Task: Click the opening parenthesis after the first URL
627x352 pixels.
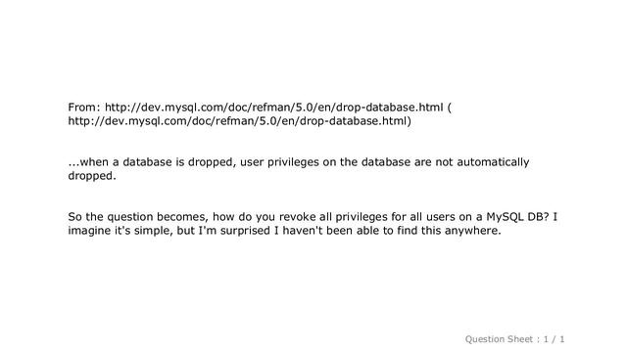Action: point(450,108)
